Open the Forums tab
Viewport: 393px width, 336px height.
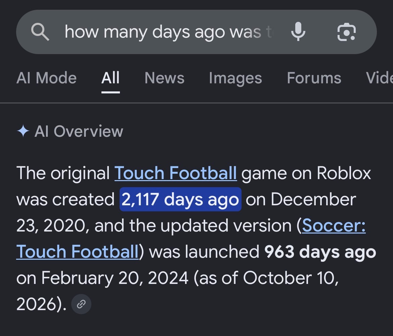314,78
